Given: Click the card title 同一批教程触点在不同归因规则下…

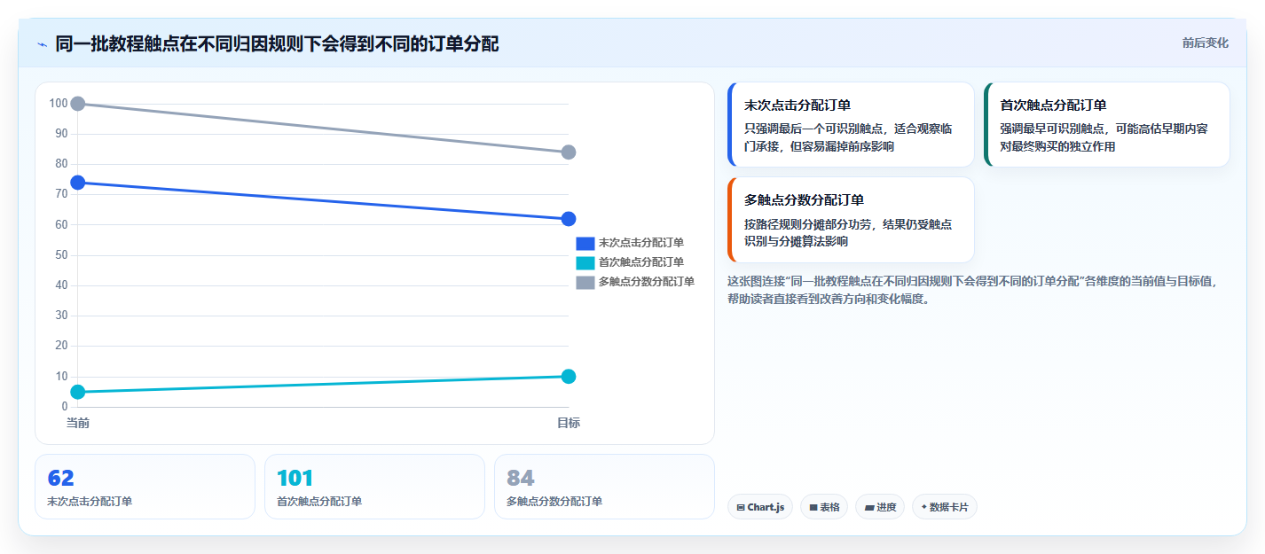Looking at the screenshot, I should [277, 43].
